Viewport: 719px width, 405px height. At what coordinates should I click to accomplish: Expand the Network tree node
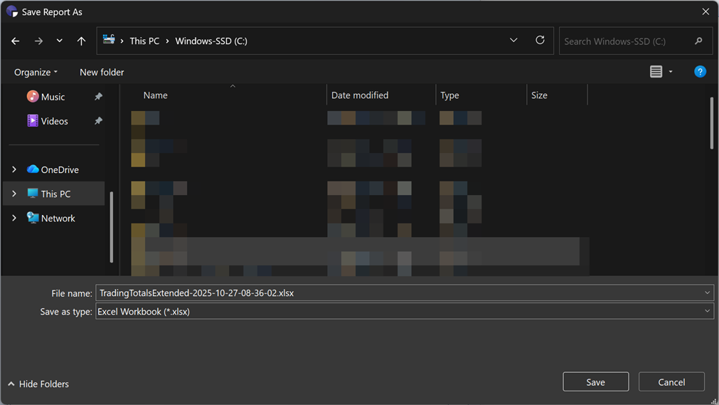(14, 219)
